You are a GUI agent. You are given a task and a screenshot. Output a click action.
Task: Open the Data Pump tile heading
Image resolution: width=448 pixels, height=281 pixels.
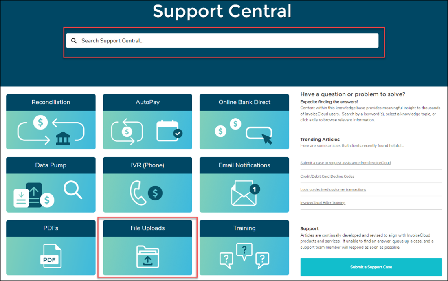(51, 165)
